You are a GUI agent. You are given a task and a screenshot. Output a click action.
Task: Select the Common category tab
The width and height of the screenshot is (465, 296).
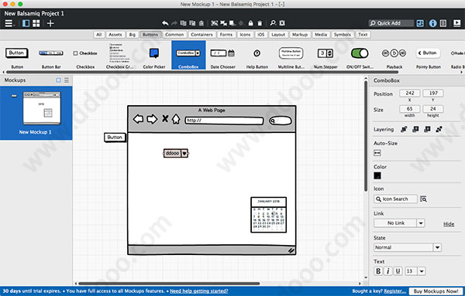coord(174,35)
